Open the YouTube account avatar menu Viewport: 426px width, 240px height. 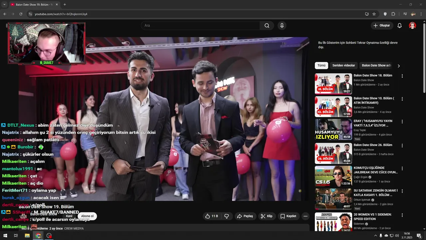click(412, 26)
